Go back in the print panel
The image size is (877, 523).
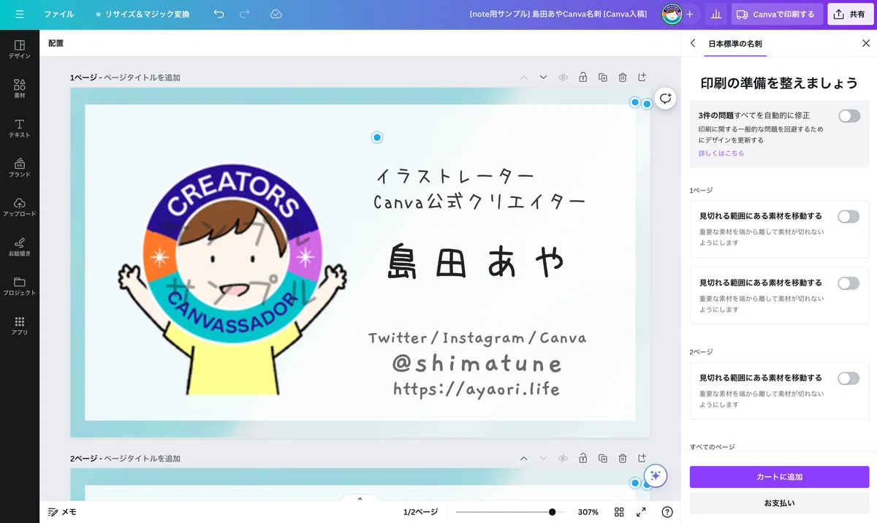click(x=693, y=43)
